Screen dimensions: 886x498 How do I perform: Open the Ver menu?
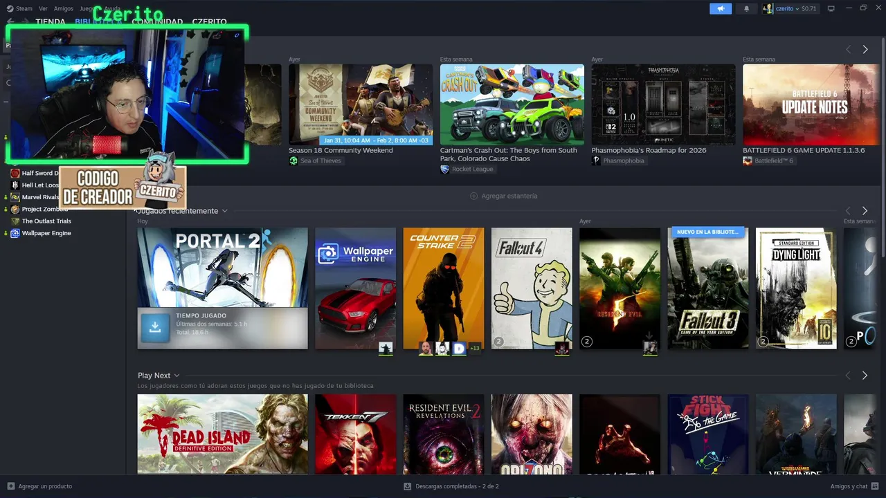pyautogui.click(x=43, y=8)
